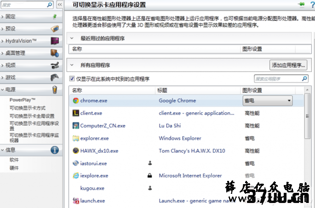Click 省电 setting for explorer.exe
Viewport: 315px width, 208px height.
click(x=250, y=138)
